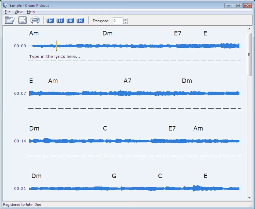The height and width of the screenshot is (209, 255).
Task: Decrease the Transpose value with the down arrow
Action: pos(125,22)
